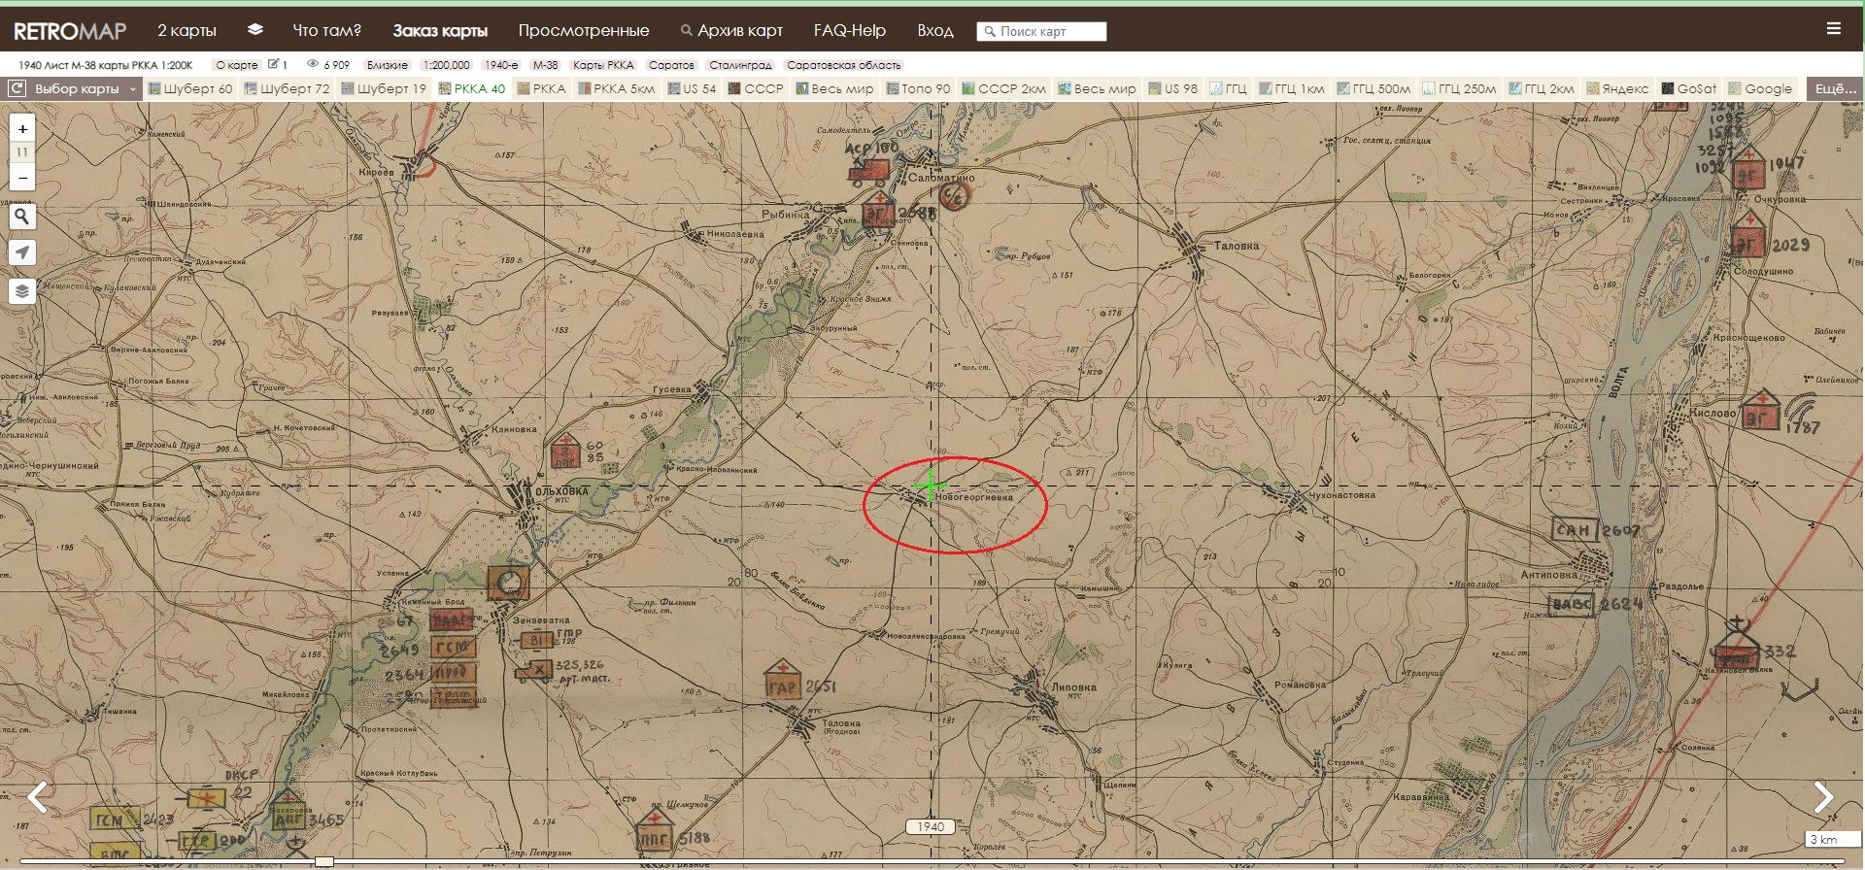Zoom out the map with minus button
This screenshot has height=870, width=1865.
22,178
